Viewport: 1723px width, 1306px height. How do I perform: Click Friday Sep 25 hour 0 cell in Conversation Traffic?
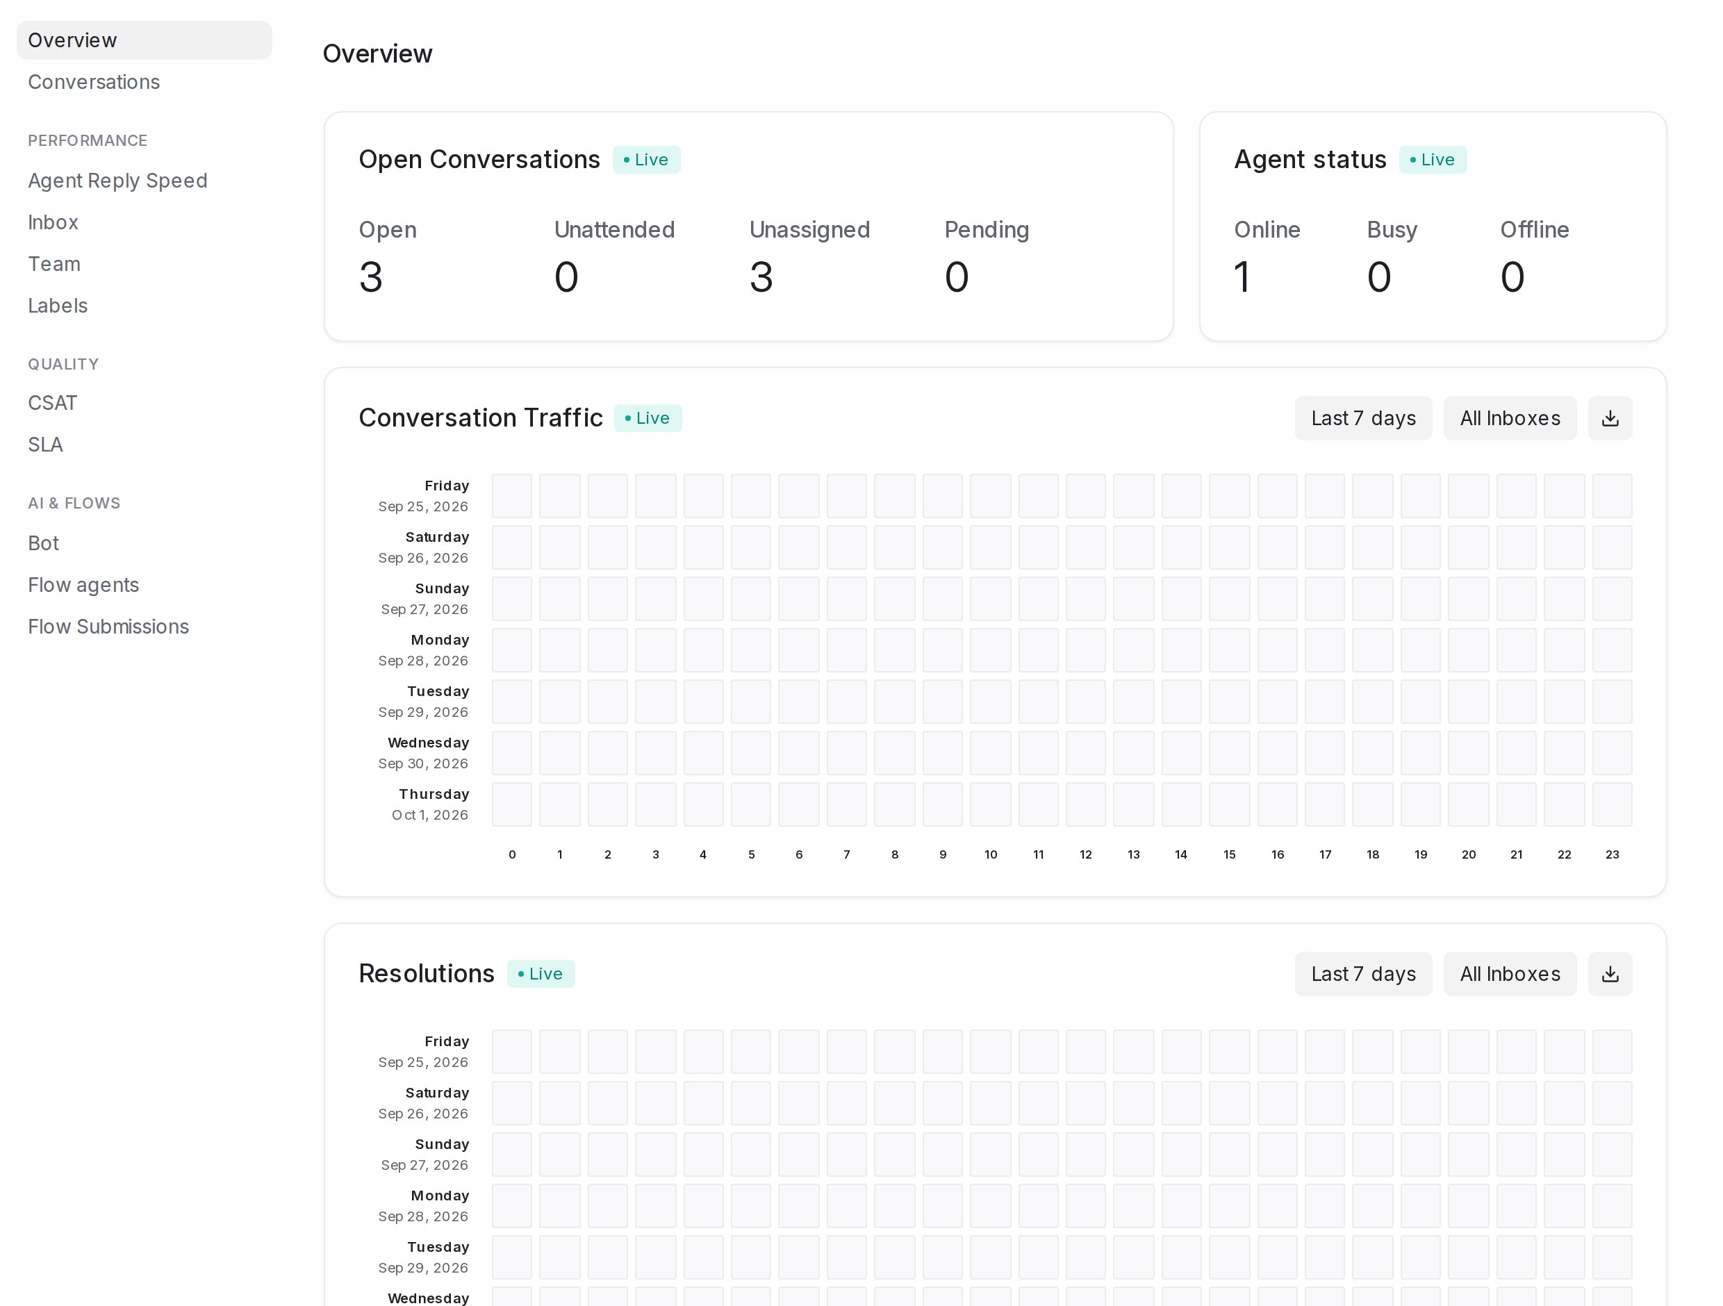tap(512, 496)
